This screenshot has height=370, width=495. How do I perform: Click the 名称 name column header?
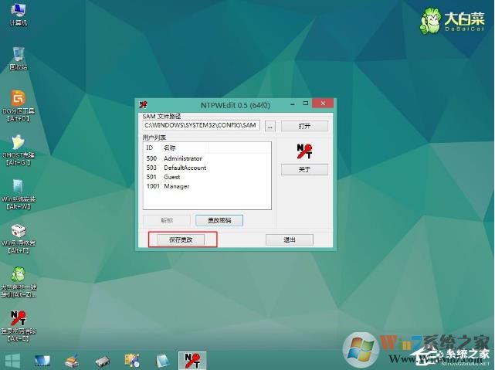point(185,148)
